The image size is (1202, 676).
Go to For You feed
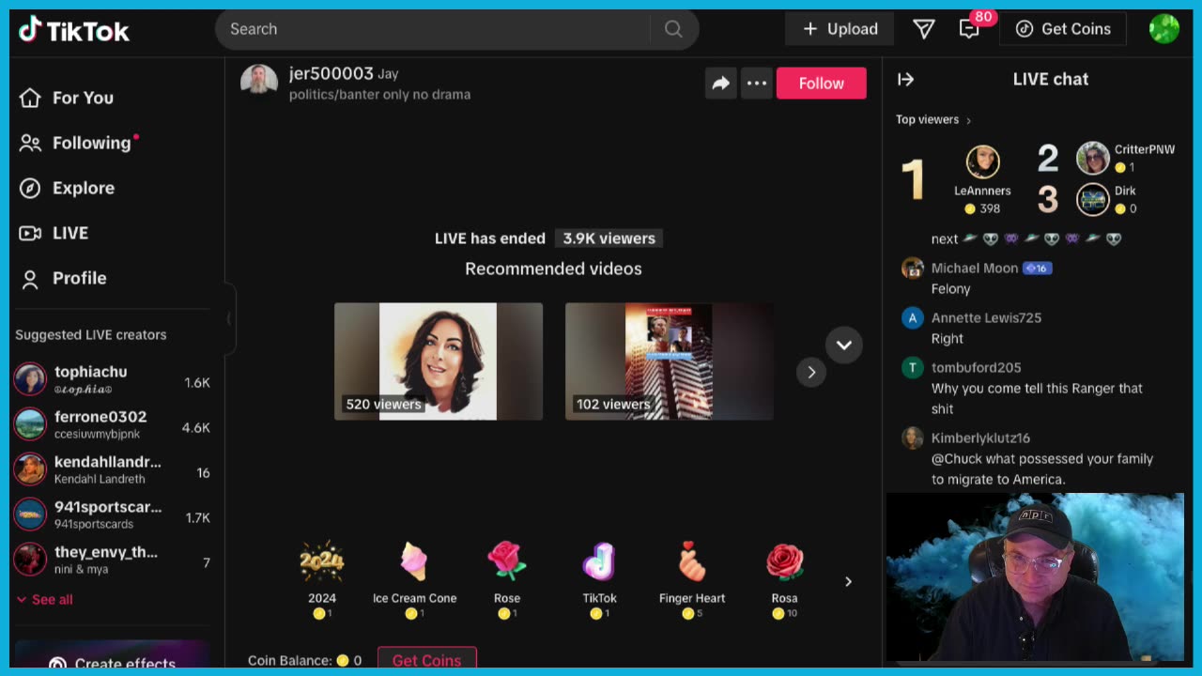pos(66,98)
